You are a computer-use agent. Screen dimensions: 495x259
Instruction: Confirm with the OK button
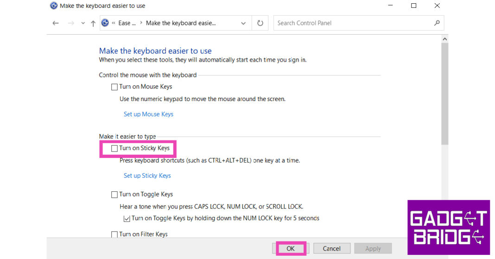tap(291, 249)
